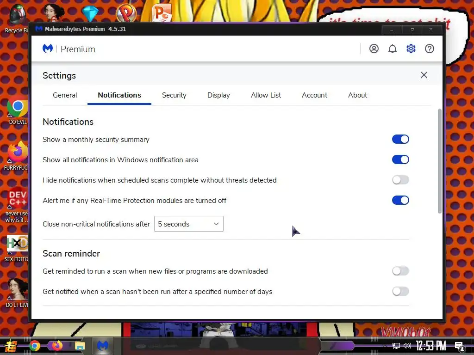
Task: Open the Display tab
Action: (218, 95)
